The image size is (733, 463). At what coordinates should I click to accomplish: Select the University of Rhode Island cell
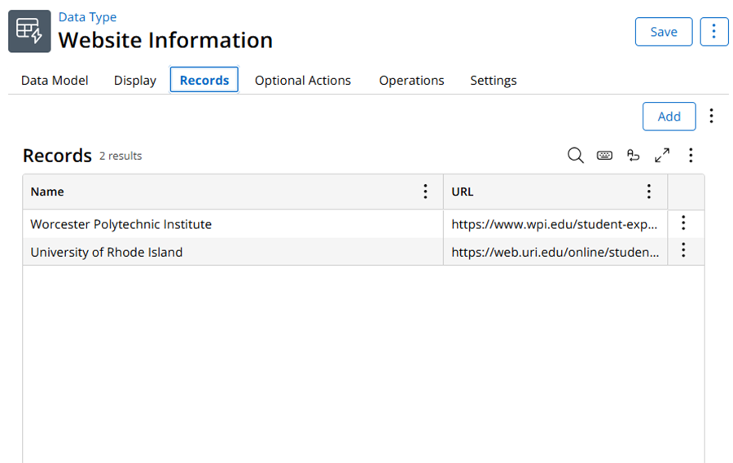[x=233, y=252]
